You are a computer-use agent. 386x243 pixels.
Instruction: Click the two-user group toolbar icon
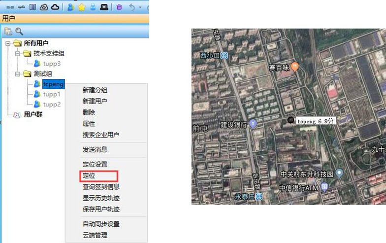click(x=71, y=7)
